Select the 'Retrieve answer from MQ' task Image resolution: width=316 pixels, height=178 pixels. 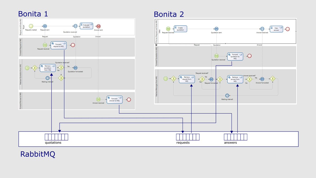coord(235,79)
